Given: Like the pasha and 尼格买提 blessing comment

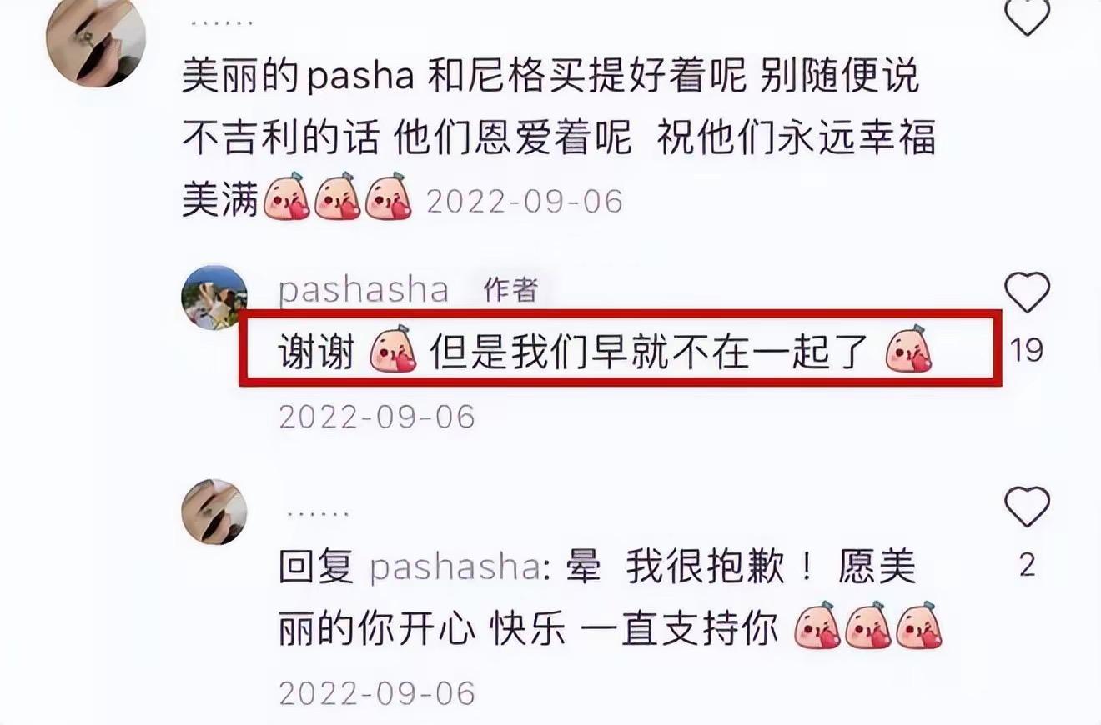Looking at the screenshot, I should pos(1026,17).
